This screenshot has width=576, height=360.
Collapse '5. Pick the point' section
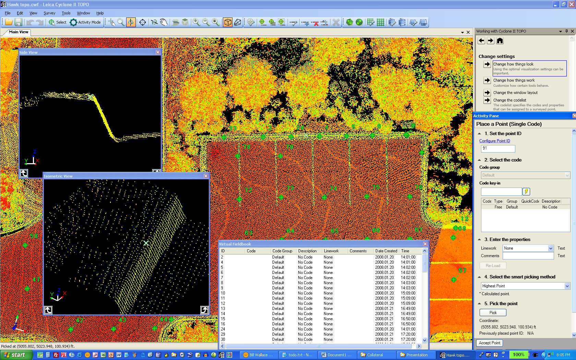pyautogui.click(x=479, y=304)
